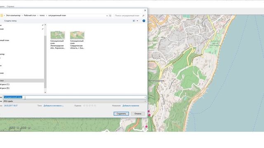
Task: Click the change view icon in the dialog toolbar
Action: [134, 21]
